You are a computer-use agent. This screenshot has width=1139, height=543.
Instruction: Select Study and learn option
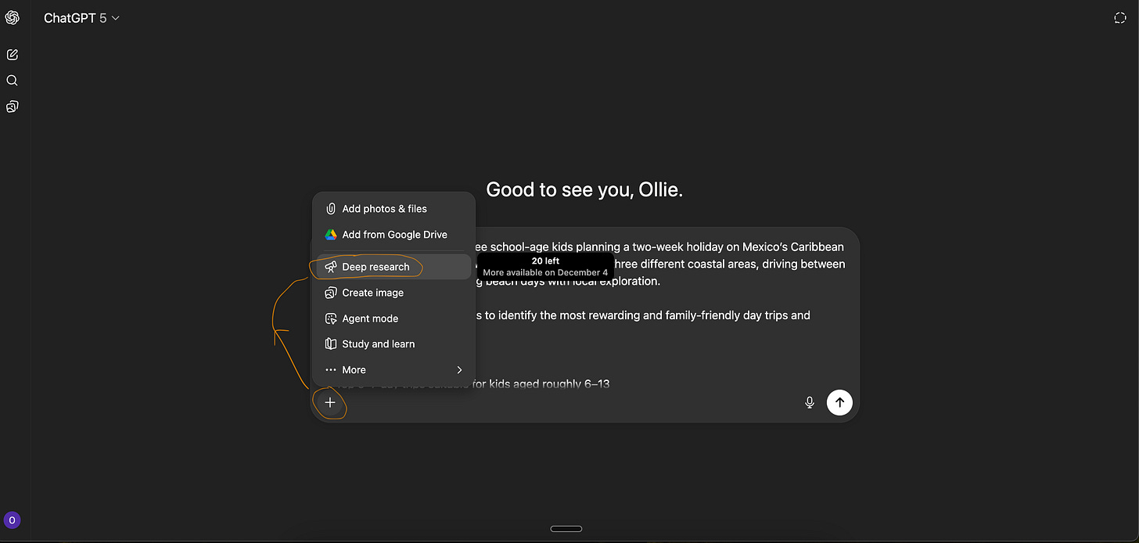pyautogui.click(x=393, y=344)
